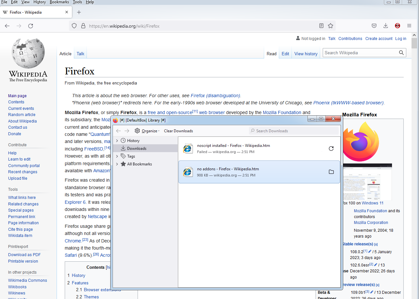Expand the History section in Library sidebar

coord(117,140)
